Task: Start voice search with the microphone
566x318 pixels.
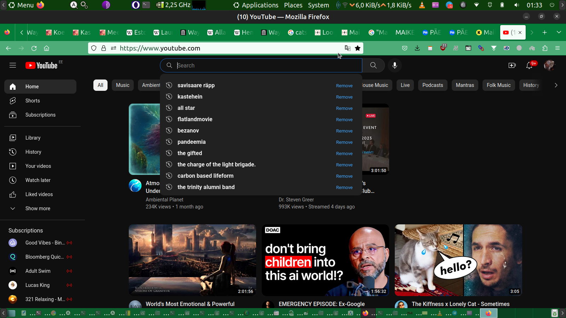Action: (x=395, y=65)
